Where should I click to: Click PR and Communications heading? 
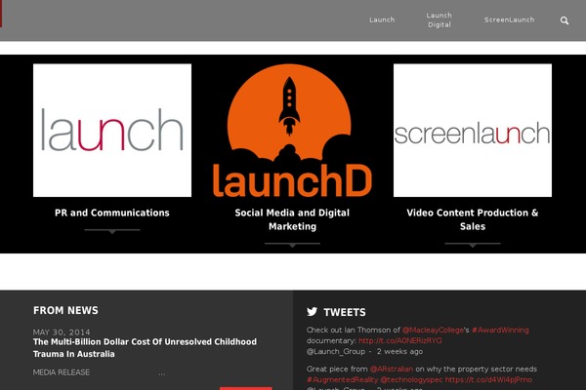click(112, 213)
